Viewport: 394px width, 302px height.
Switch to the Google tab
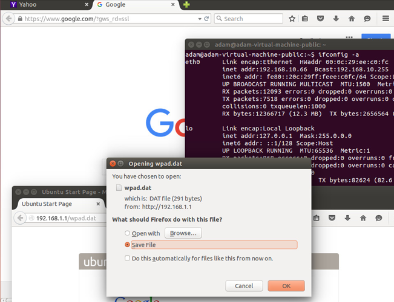[x=135, y=5]
